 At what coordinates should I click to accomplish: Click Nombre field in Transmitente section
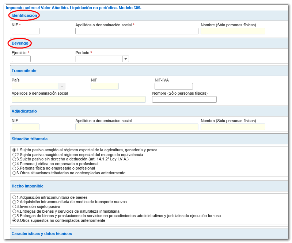[184, 99]
